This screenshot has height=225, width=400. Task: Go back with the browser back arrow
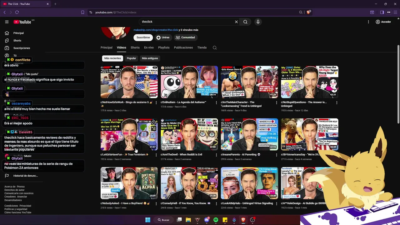pos(4,12)
